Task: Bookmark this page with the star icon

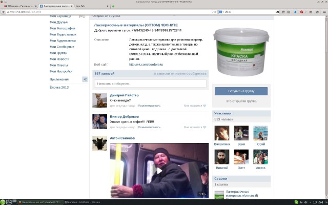Action: tap(283, 12)
